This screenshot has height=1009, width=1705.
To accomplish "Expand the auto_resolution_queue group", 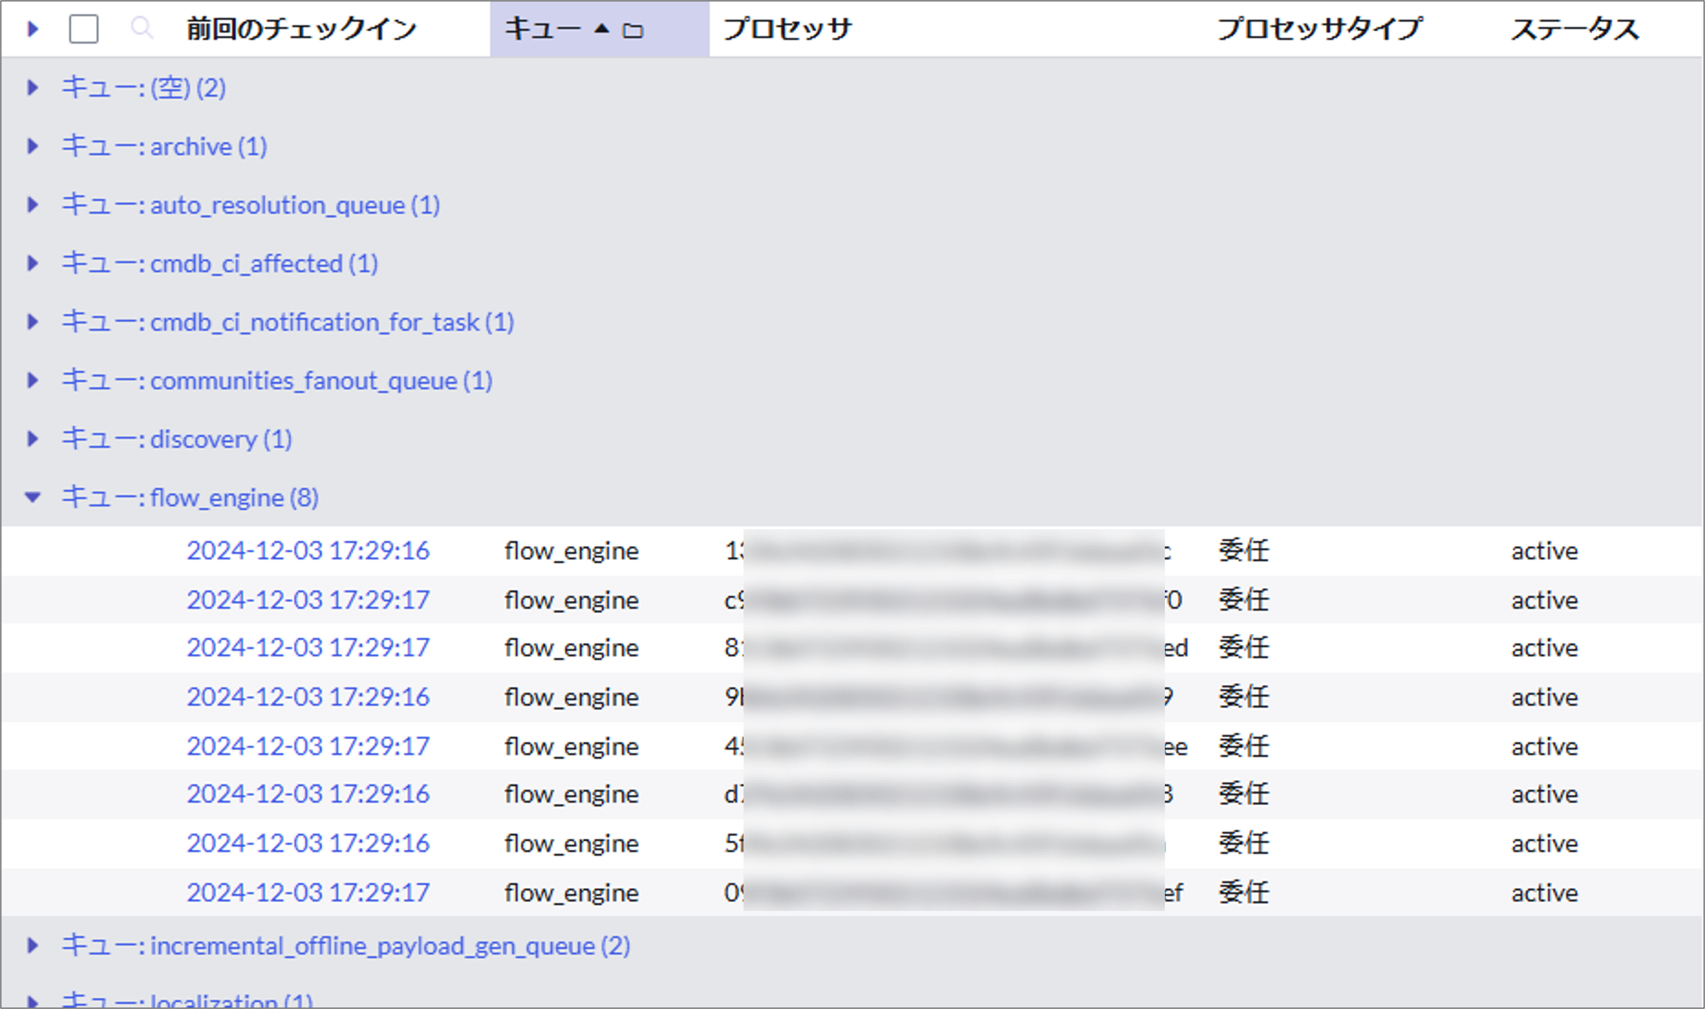I will click(32, 205).
